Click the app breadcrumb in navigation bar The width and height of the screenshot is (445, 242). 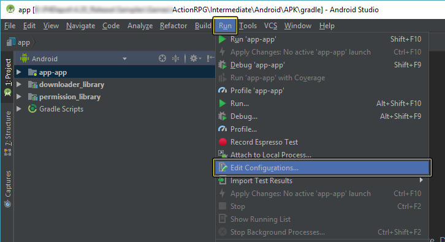[24, 42]
